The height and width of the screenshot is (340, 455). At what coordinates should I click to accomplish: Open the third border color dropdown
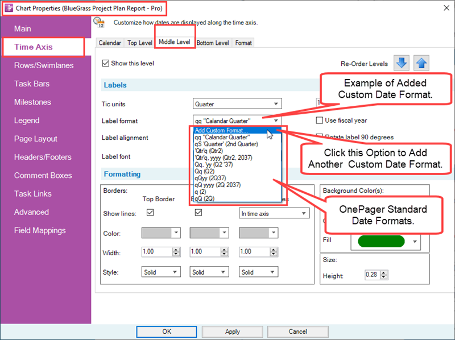pos(259,233)
